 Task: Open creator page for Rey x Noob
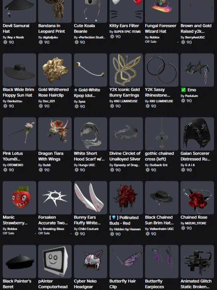pos(16,37)
